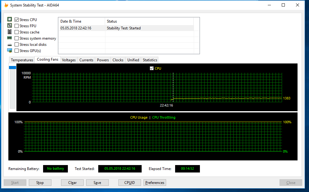This screenshot has width=309, height=192.
Task: Minimize the AIDA64 window
Action: click(269, 5)
